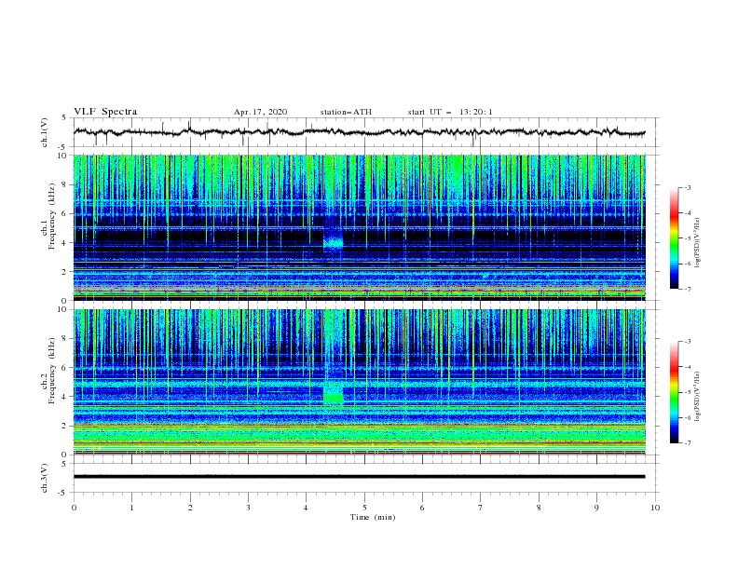The width and height of the screenshot is (738, 570).
Task: Click the 'start UT = 13:20:1' label
Action: point(450,112)
